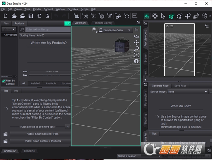The image size is (212, 160).
Task: Click the thumbnail size slider in Products pane
Action: click(x=8, y=76)
